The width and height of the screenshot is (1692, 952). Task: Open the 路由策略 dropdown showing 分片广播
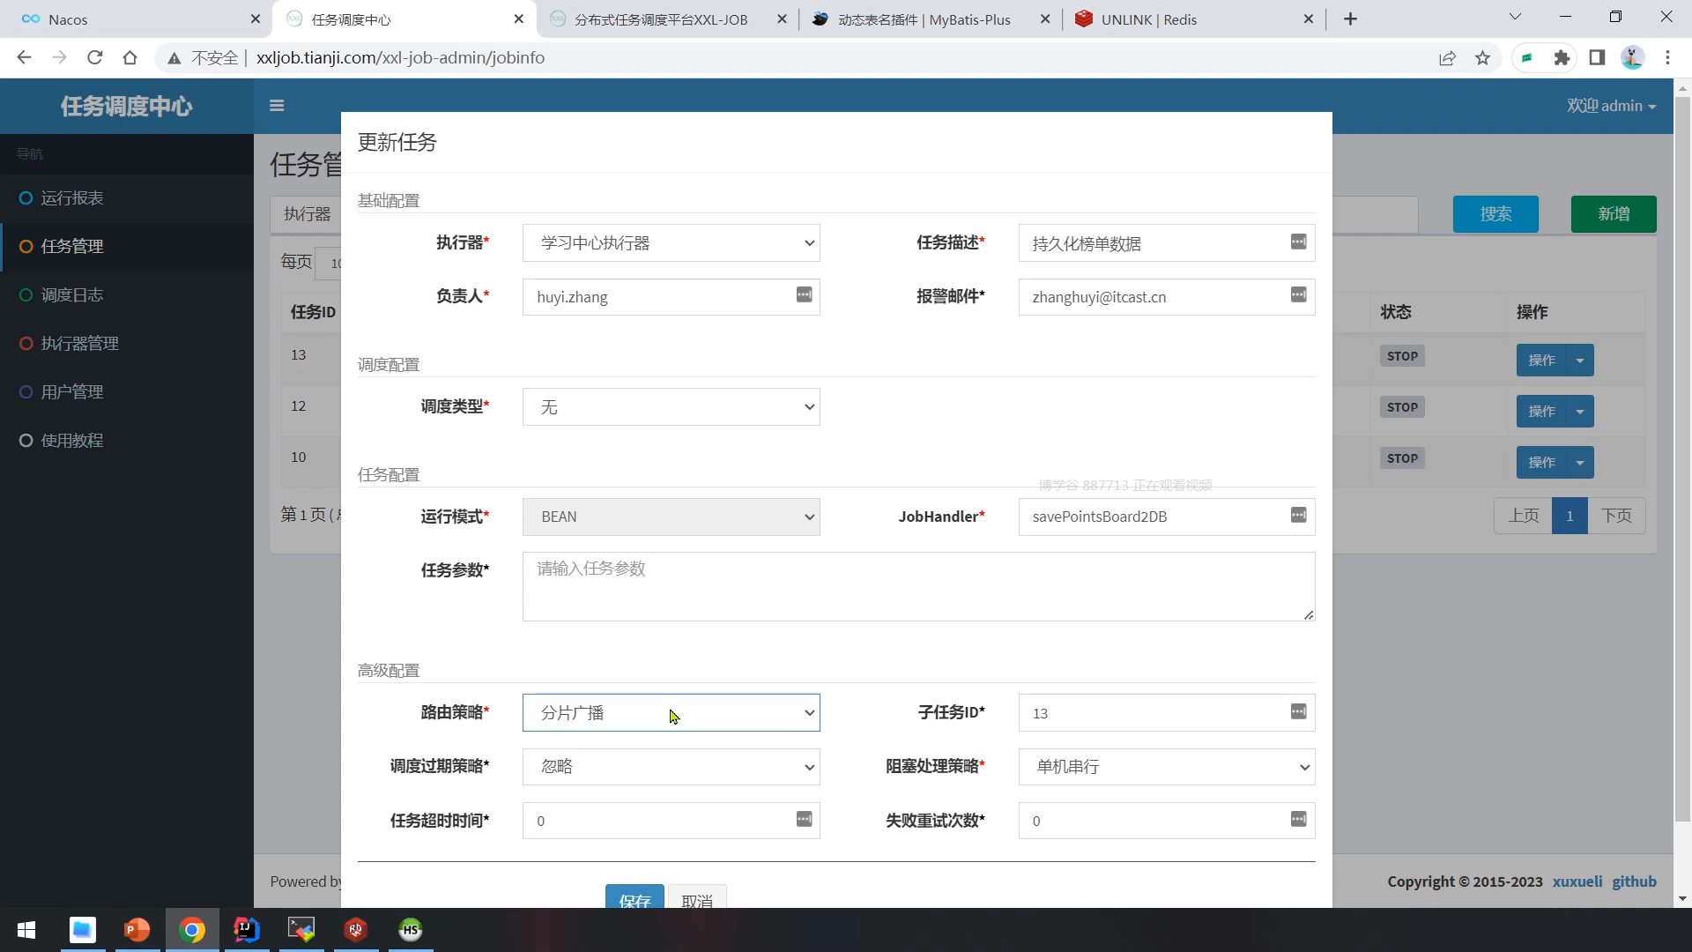[x=671, y=712]
